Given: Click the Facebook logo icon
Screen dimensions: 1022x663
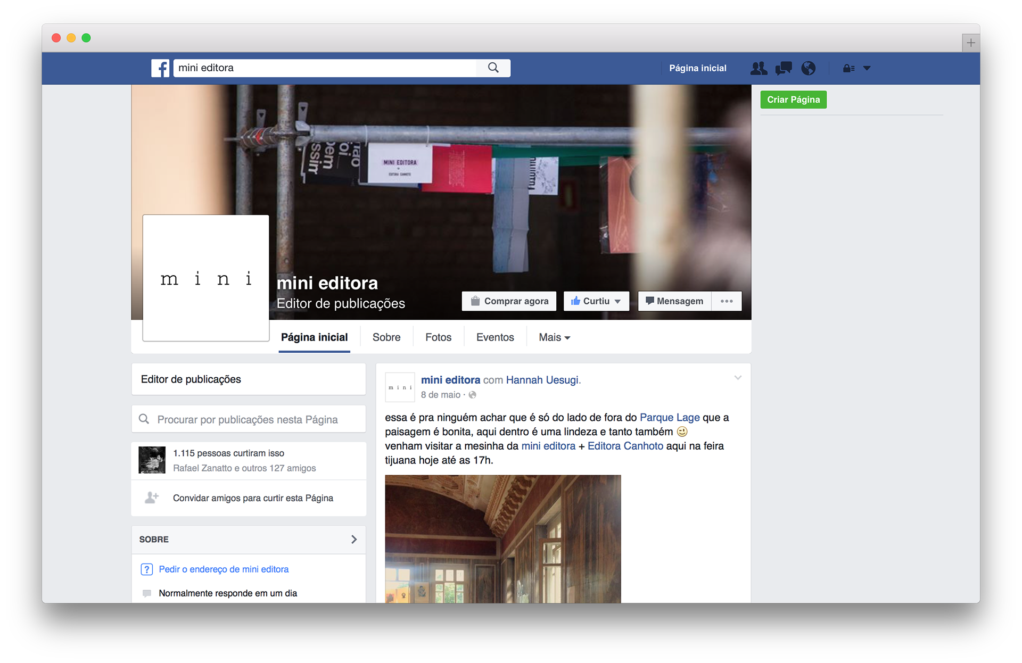Looking at the screenshot, I should pyautogui.click(x=160, y=68).
